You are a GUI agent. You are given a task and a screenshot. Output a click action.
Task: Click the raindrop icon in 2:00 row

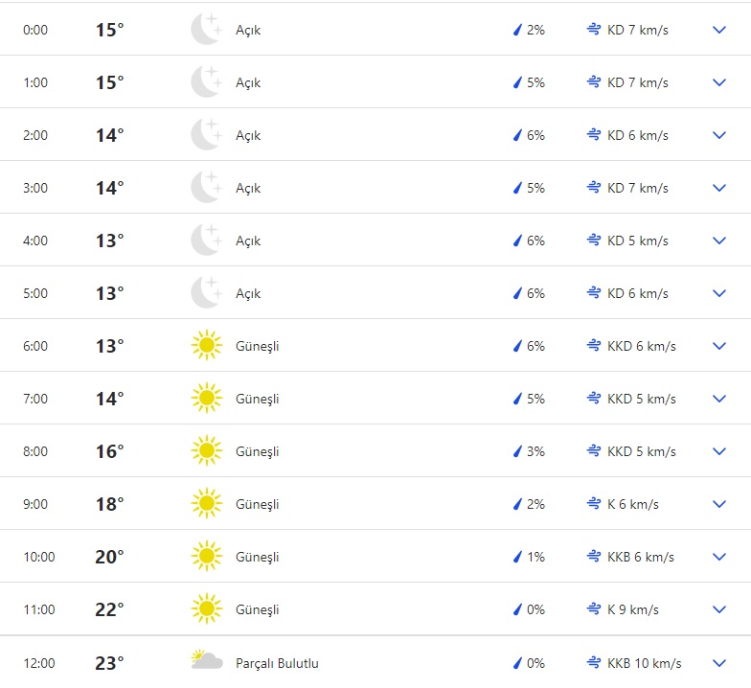click(x=517, y=135)
